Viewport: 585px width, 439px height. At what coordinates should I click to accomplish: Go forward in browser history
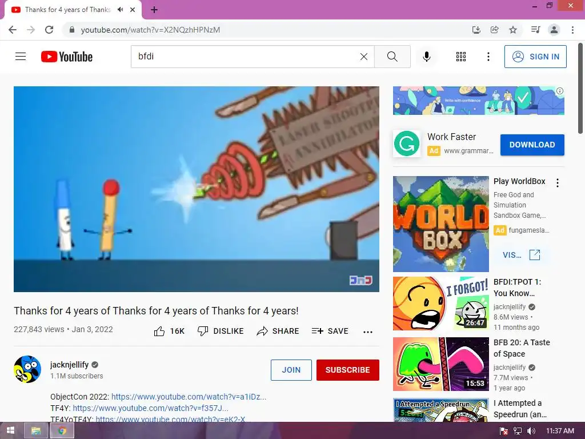[x=31, y=30]
